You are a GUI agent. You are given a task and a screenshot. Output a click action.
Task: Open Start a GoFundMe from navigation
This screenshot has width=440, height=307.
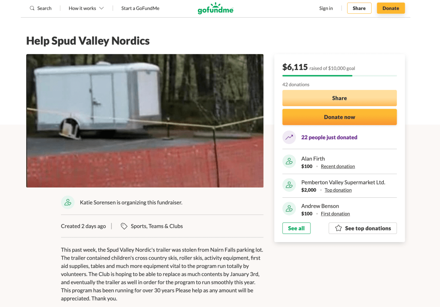click(140, 8)
